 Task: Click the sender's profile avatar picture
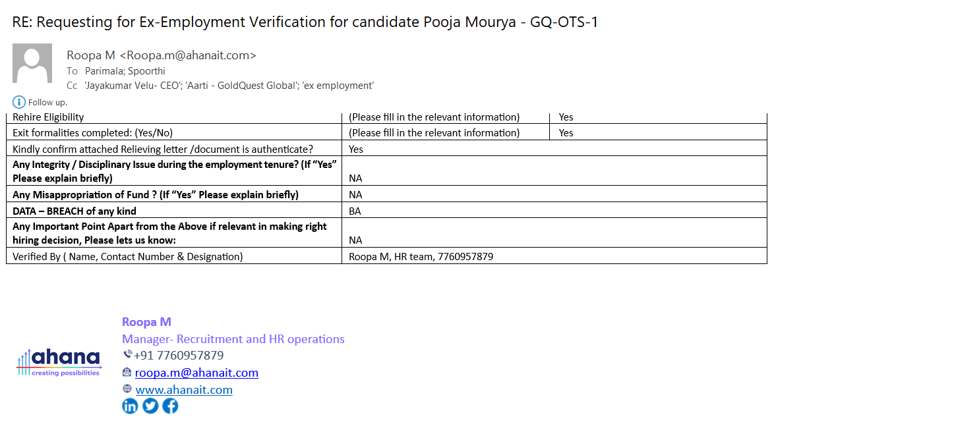coord(32,63)
